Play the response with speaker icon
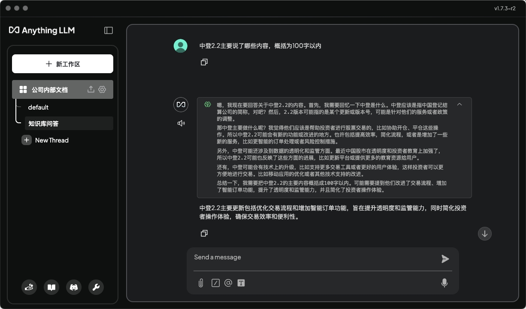 pyautogui.click(x=181, y=123)
